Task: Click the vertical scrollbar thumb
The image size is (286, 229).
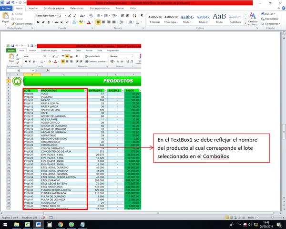Action: 284,132
